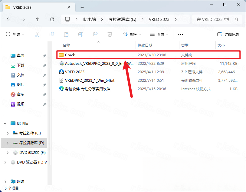
Task: Click 光盘映像文件 type cell
Action: [192, 81]
